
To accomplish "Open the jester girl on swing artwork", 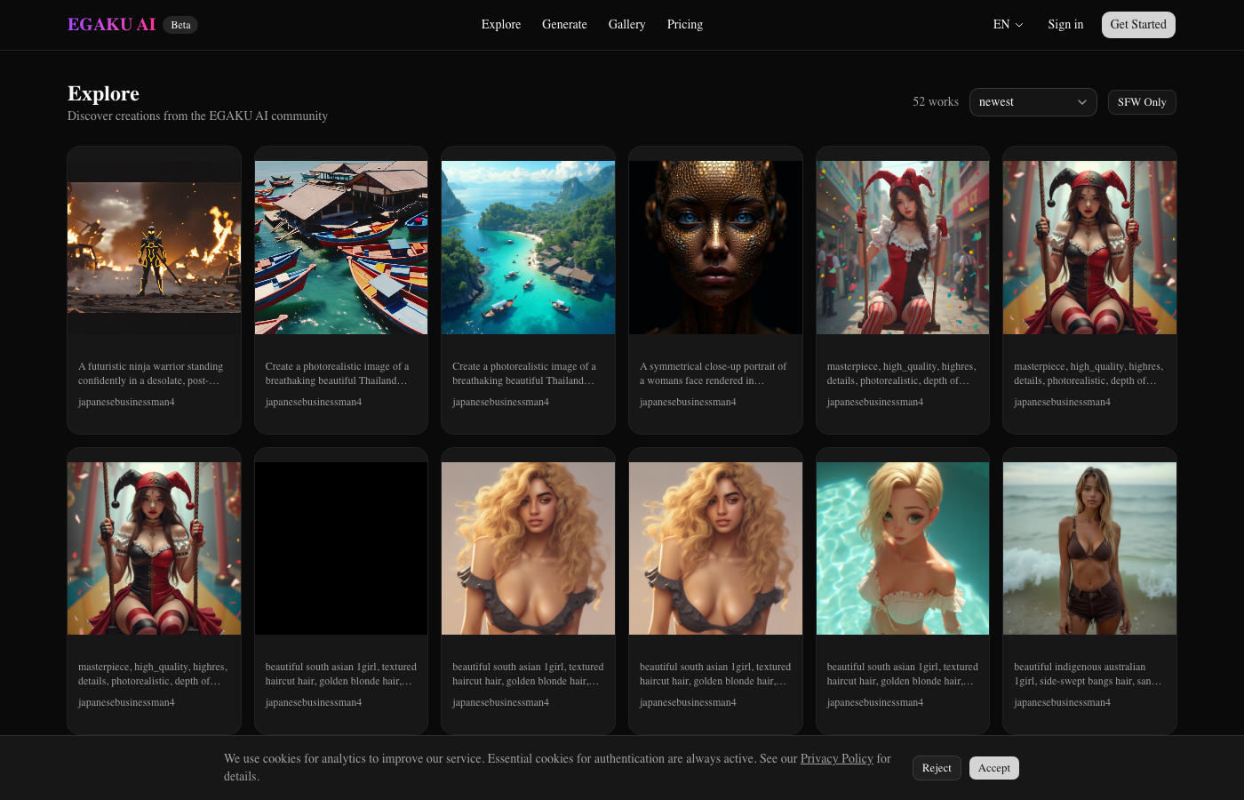I will [903, 247].
